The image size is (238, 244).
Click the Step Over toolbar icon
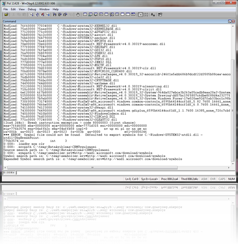pos(60,15)
